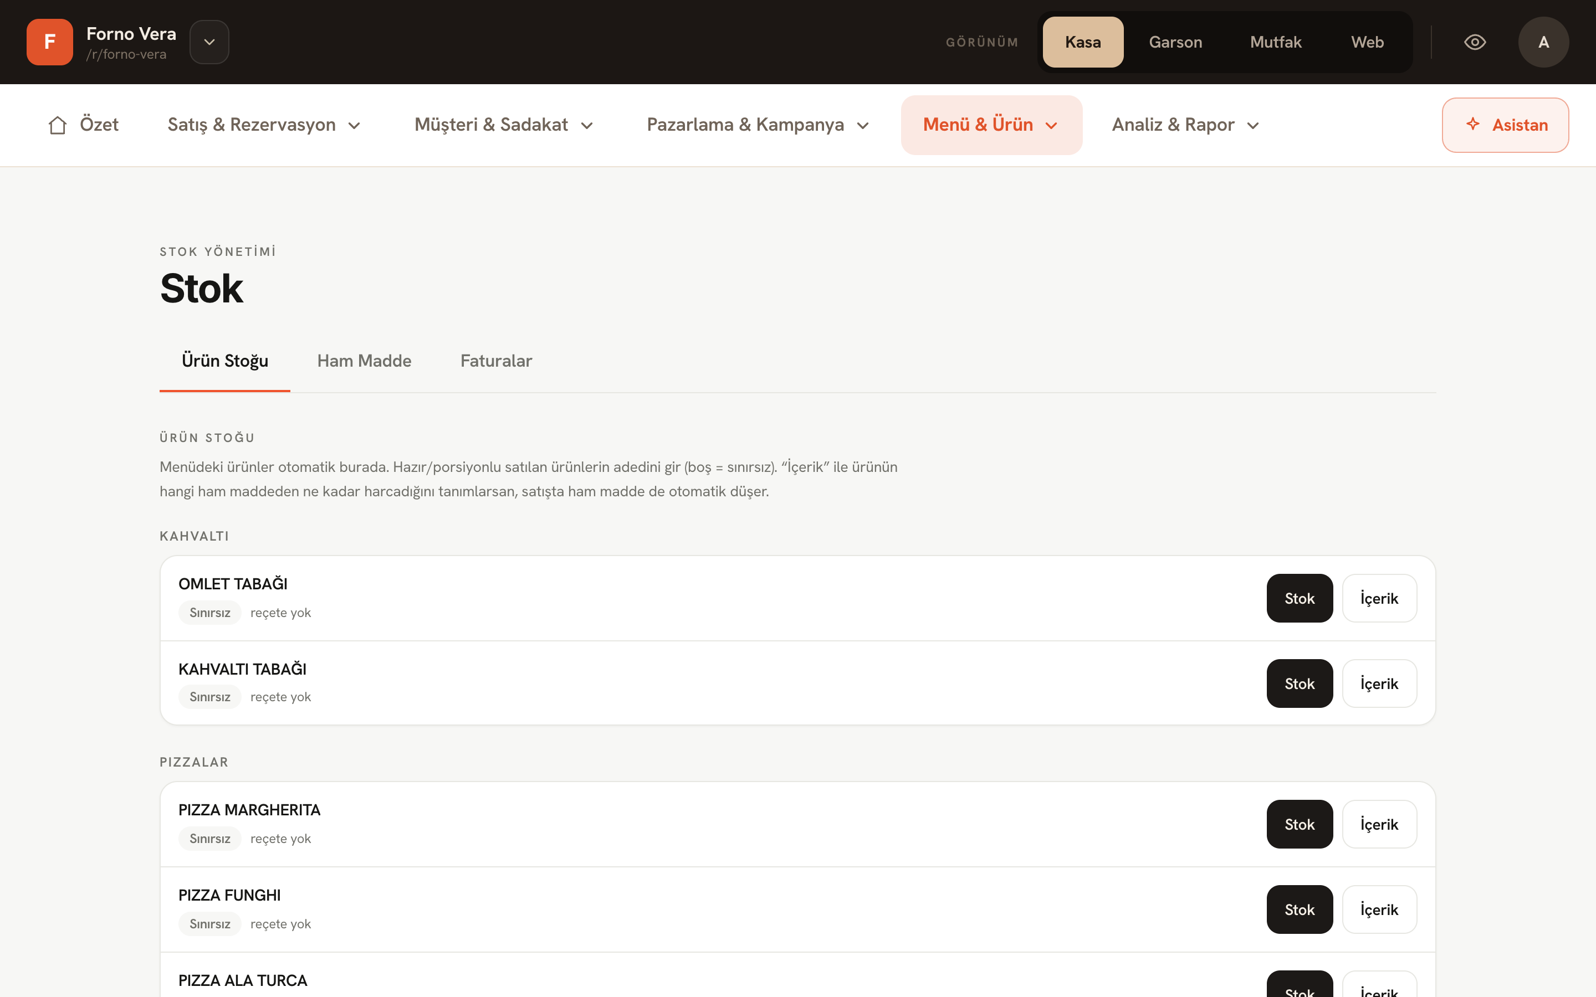This screenshot has width=1596, height=997.
Task: Open the user avatar labeled A
Action: click(1543, 42)
